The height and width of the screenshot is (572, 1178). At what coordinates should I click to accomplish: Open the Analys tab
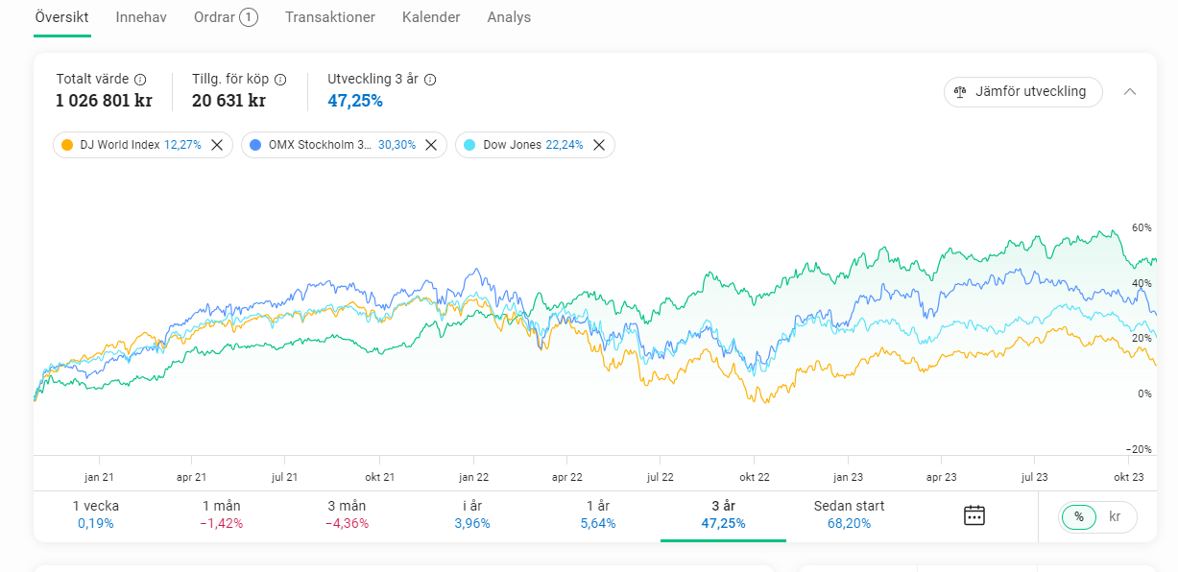pos(509,17)
